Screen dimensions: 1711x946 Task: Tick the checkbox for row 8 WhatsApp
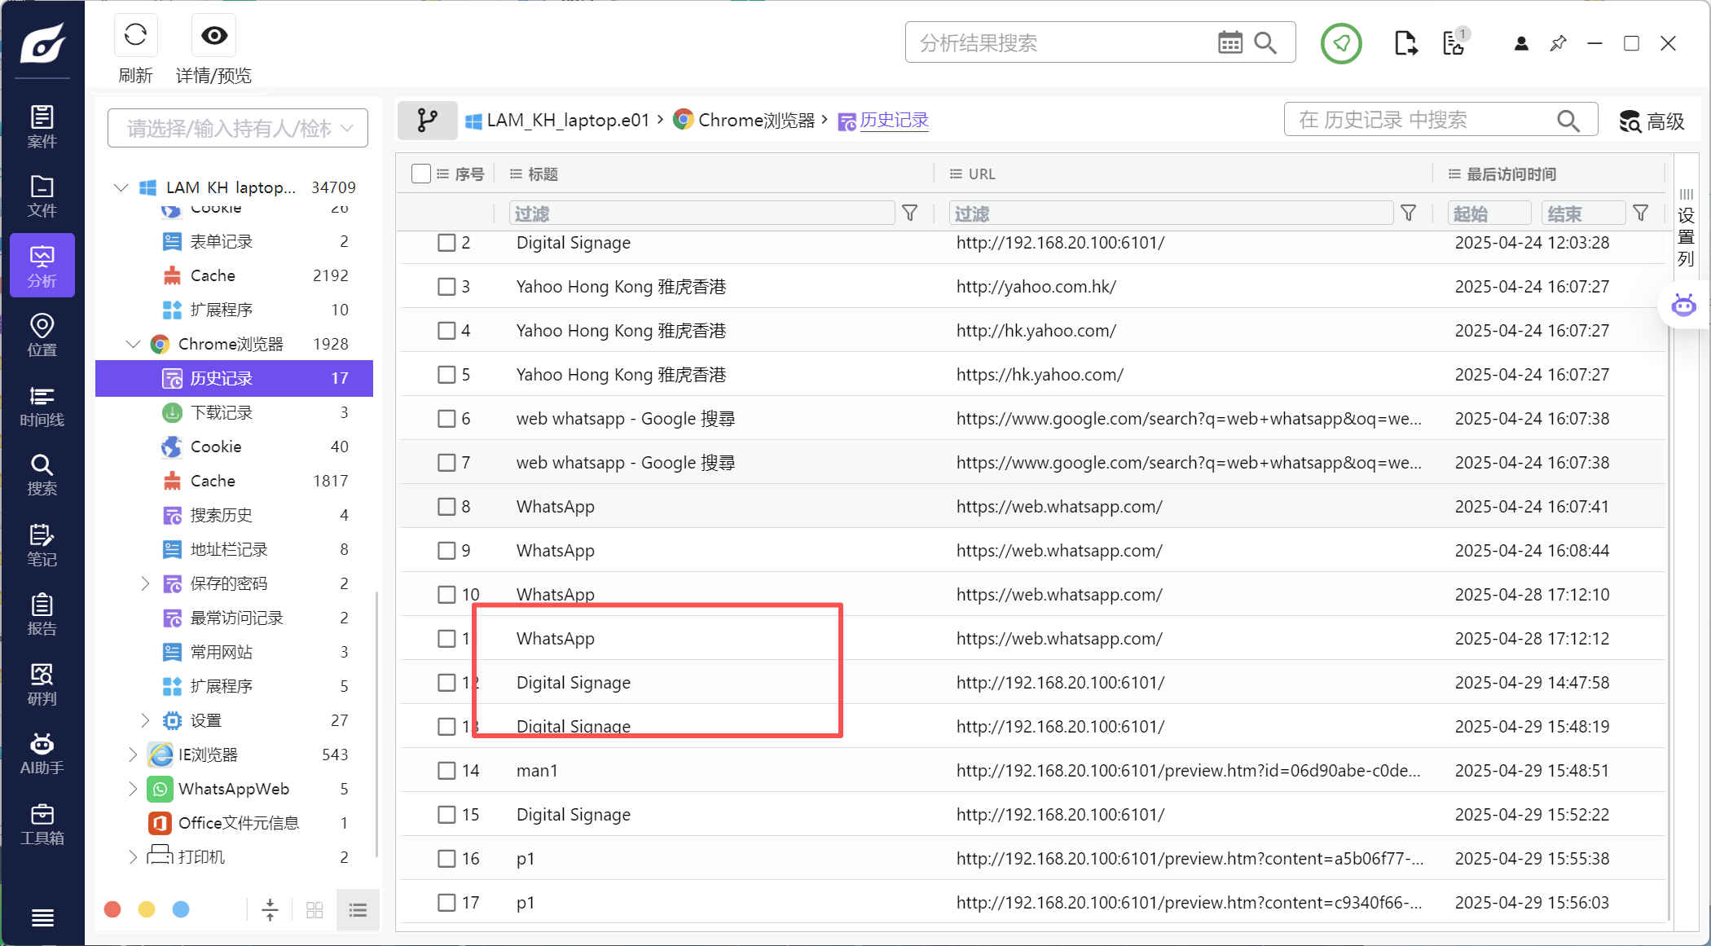446,507
